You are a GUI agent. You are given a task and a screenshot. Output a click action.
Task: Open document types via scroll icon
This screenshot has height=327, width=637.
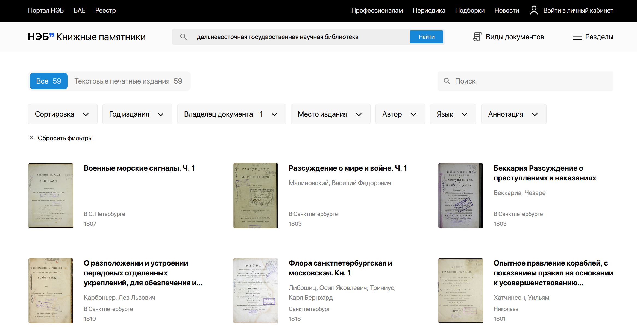[x=477, y=37]
